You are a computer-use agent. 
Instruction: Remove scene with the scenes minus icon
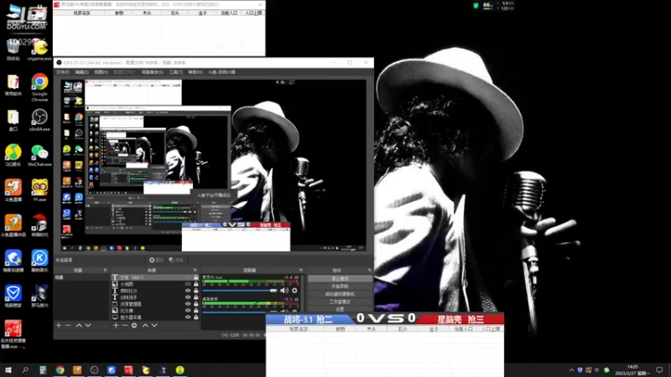pos(68,325)
